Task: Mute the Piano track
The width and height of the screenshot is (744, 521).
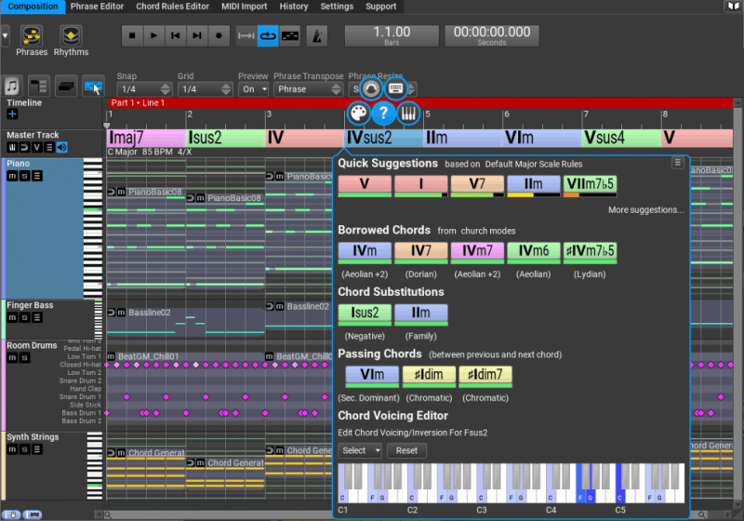Action: point(13,177)
